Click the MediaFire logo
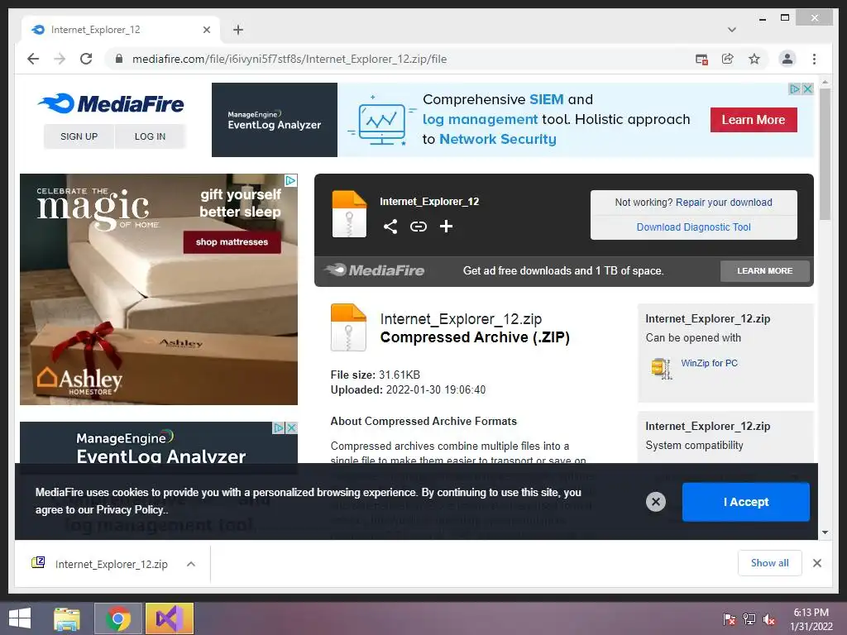 112,103
